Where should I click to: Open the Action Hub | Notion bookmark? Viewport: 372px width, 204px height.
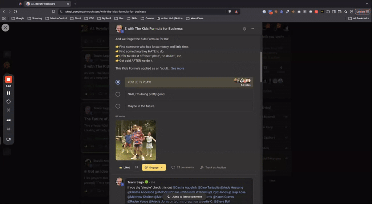170,19
